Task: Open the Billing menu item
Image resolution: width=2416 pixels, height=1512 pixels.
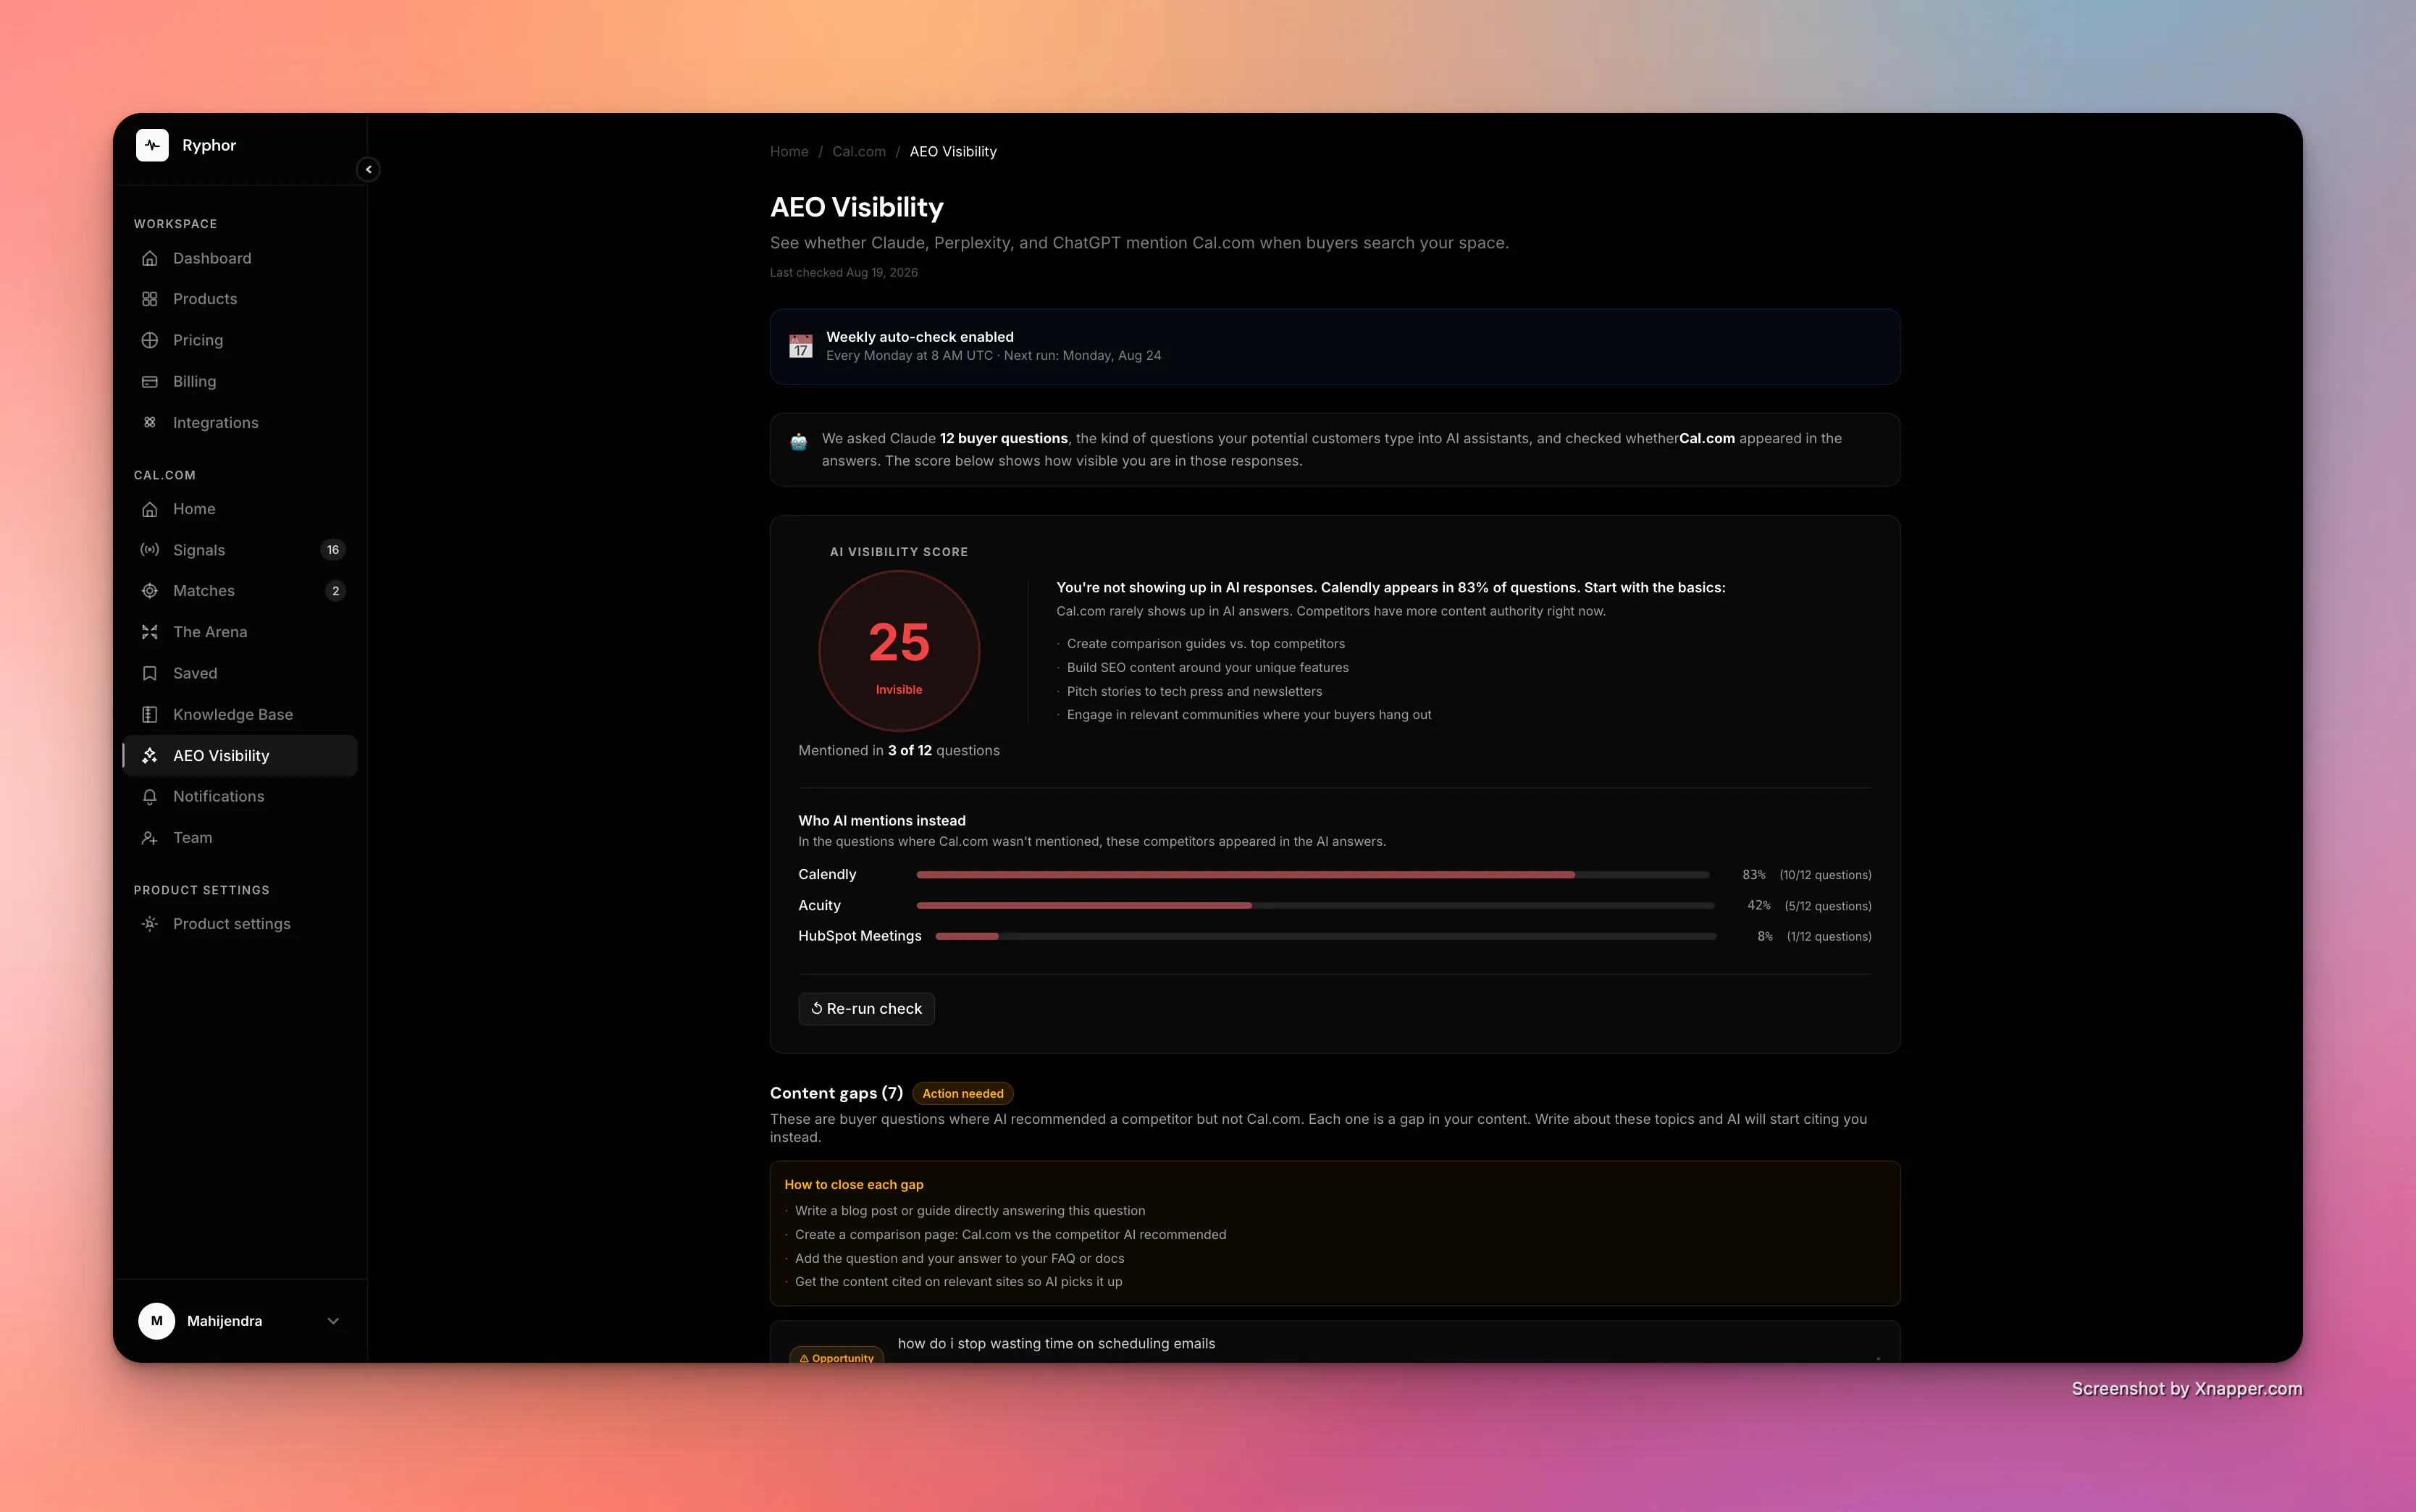Action: (240, 381)
